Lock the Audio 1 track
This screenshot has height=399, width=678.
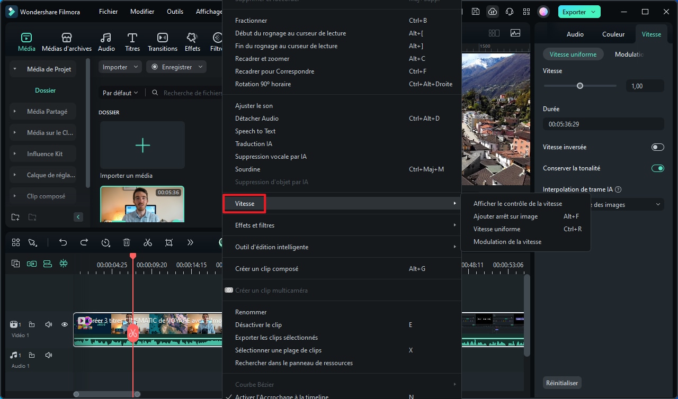pos(32,355)
